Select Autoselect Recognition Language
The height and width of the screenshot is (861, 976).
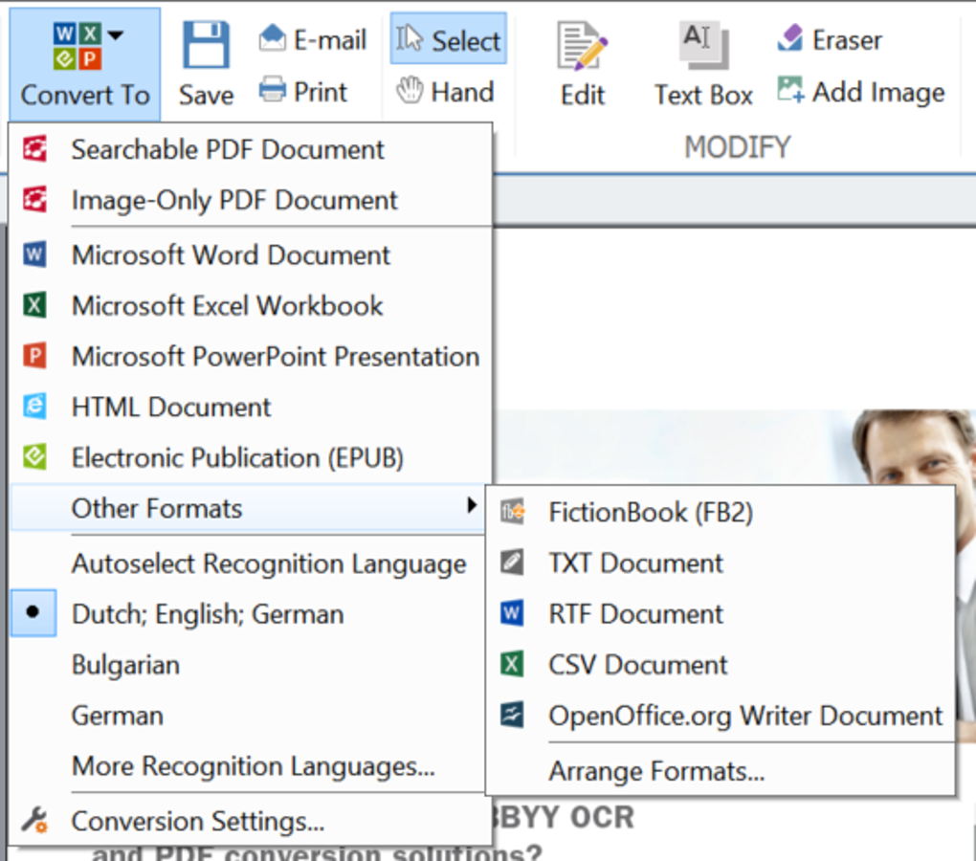coord(269,563)
